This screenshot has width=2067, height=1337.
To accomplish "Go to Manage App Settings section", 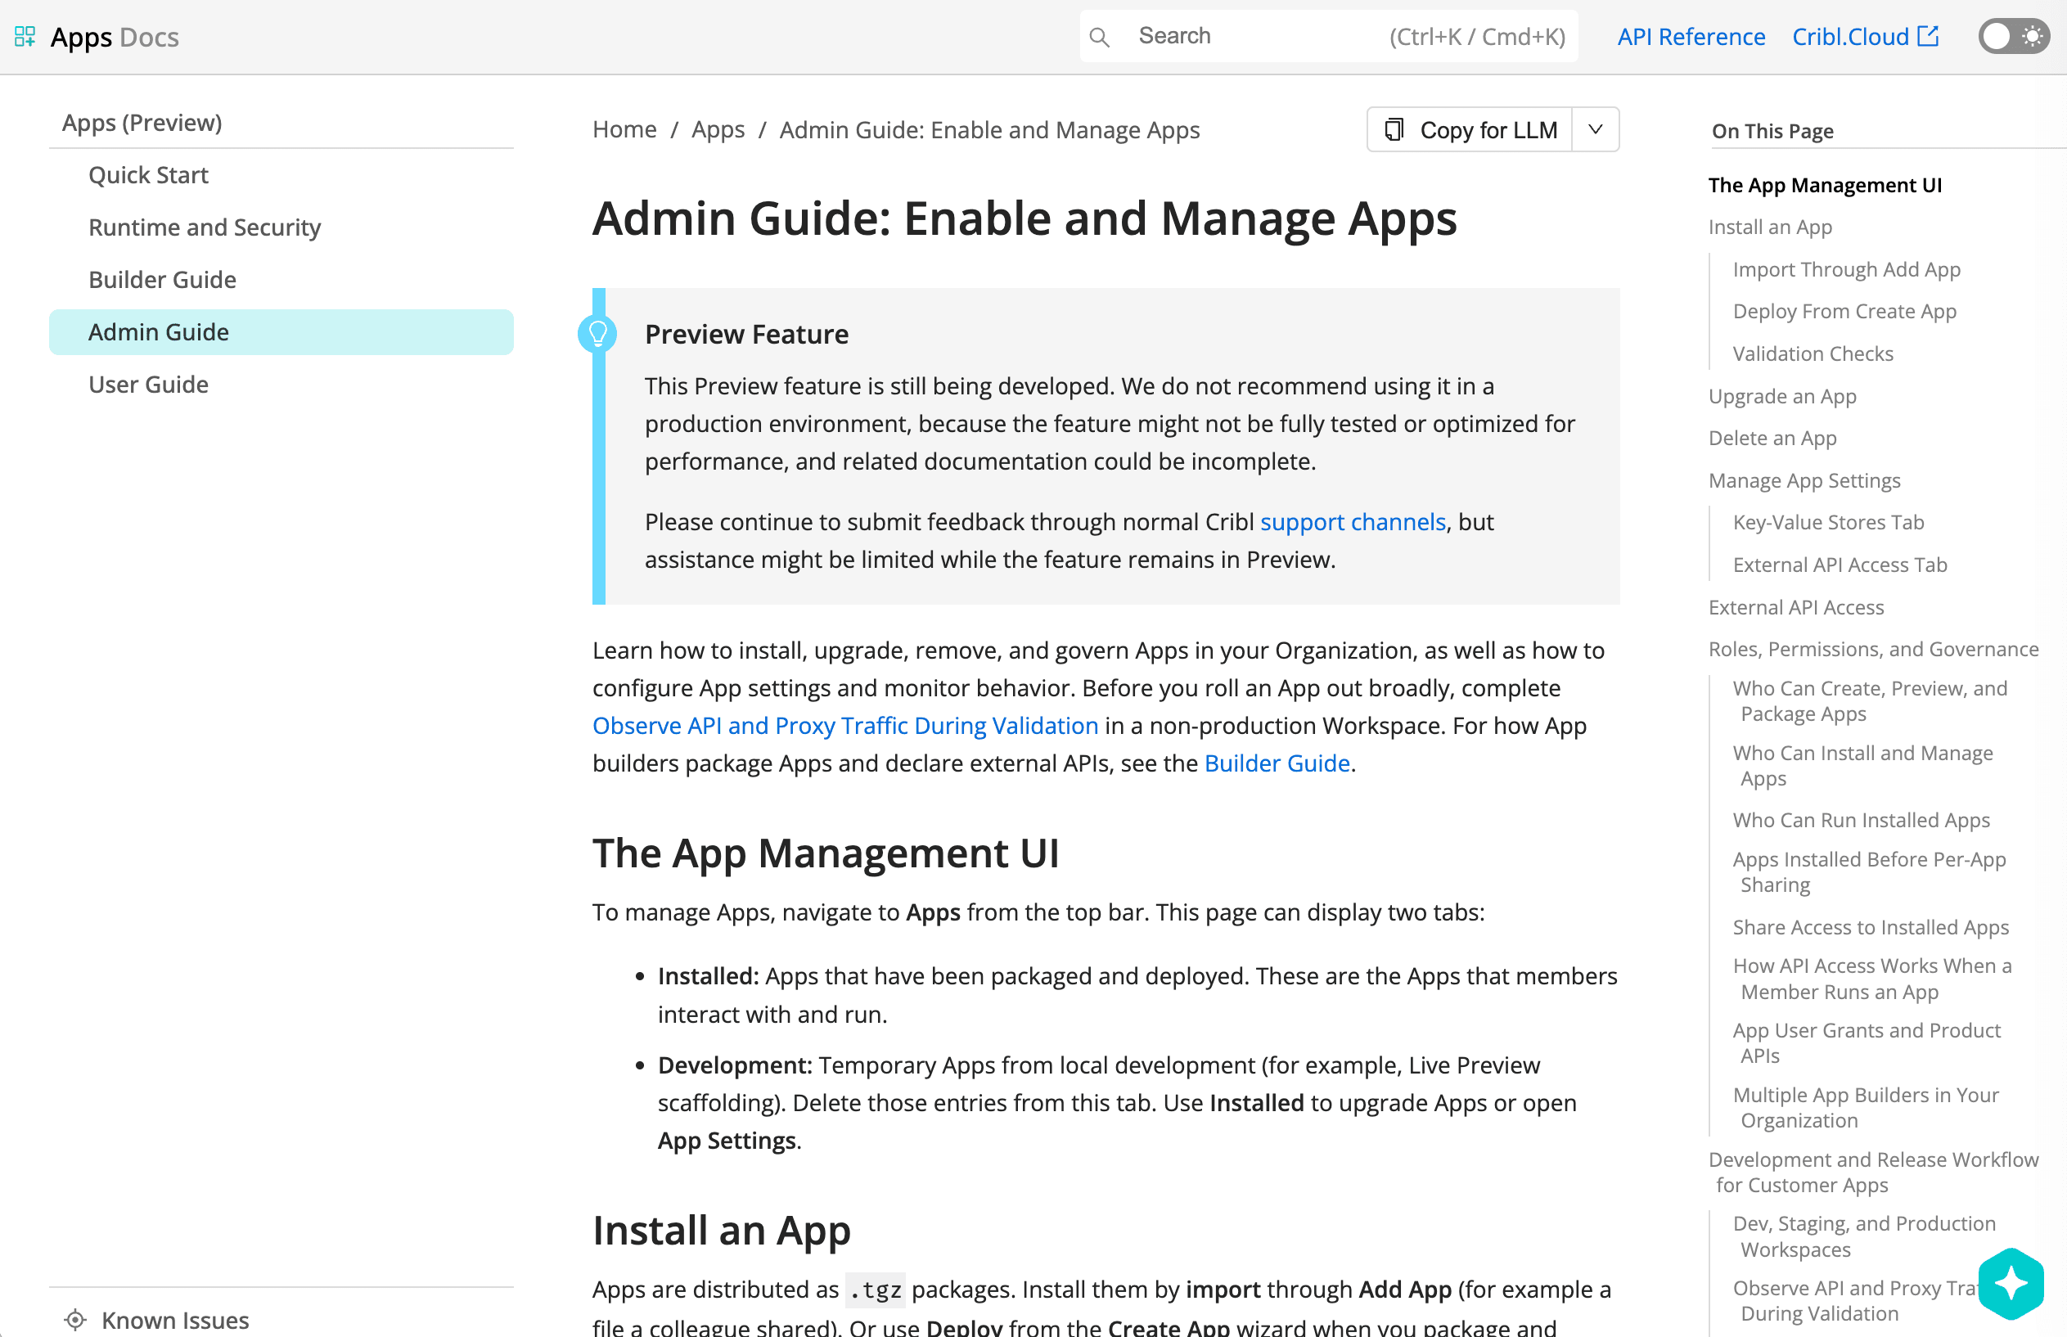I will pos(1804,480).
